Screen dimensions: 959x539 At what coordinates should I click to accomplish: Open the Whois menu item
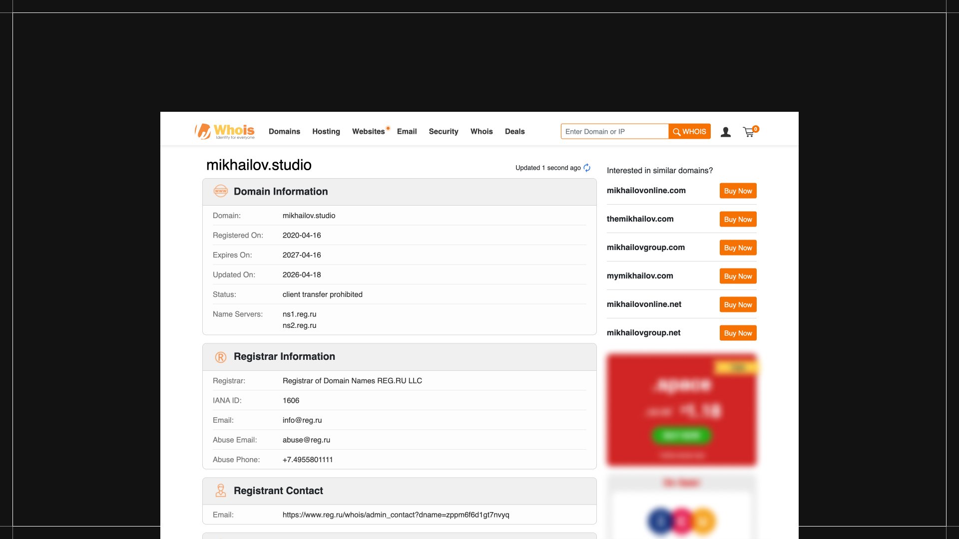click(x=481, y=131)
